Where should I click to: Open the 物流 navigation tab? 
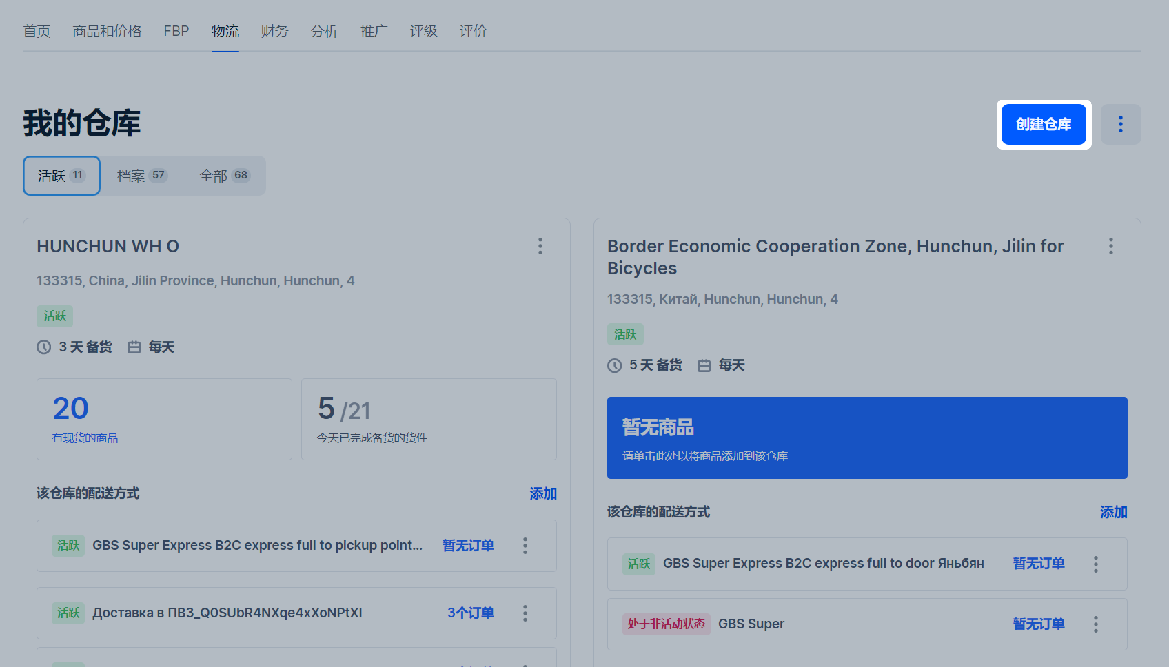[225, 31]
